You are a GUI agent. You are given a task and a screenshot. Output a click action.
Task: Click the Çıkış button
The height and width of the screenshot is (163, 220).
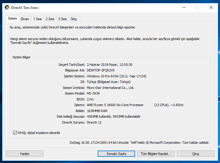(x=196, y=154)
